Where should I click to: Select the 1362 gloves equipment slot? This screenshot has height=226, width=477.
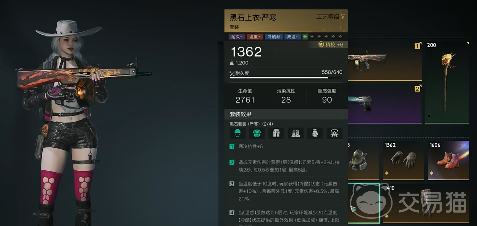click(403, 160)
